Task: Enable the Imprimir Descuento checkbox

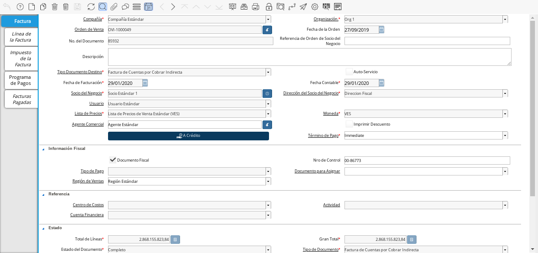Action: (349, 124)
